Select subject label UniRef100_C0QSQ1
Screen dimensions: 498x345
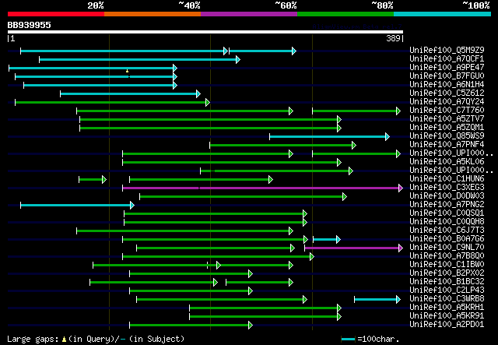click(x=447, y=213)
